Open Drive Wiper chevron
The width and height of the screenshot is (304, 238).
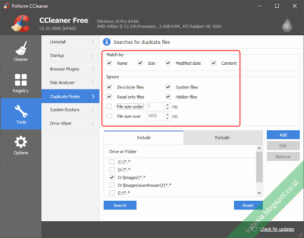93,123
